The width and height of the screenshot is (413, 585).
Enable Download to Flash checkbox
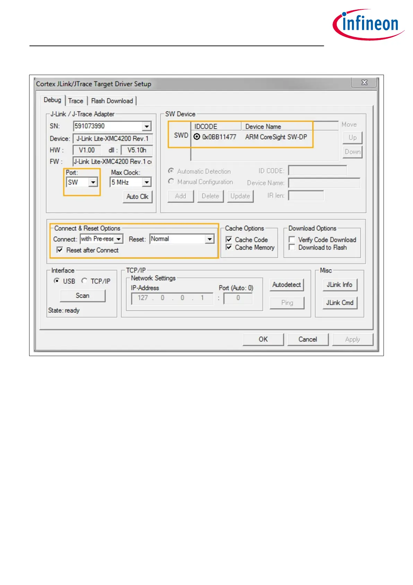[x=292, y=247]
